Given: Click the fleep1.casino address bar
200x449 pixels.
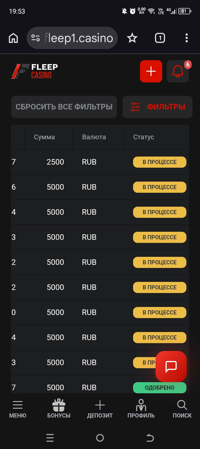Looking at the screenshot, I should pyautogui.click(x=79, y=38).
